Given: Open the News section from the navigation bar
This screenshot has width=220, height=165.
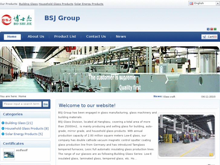Looking at the screenshot, I should coord(121,37).
